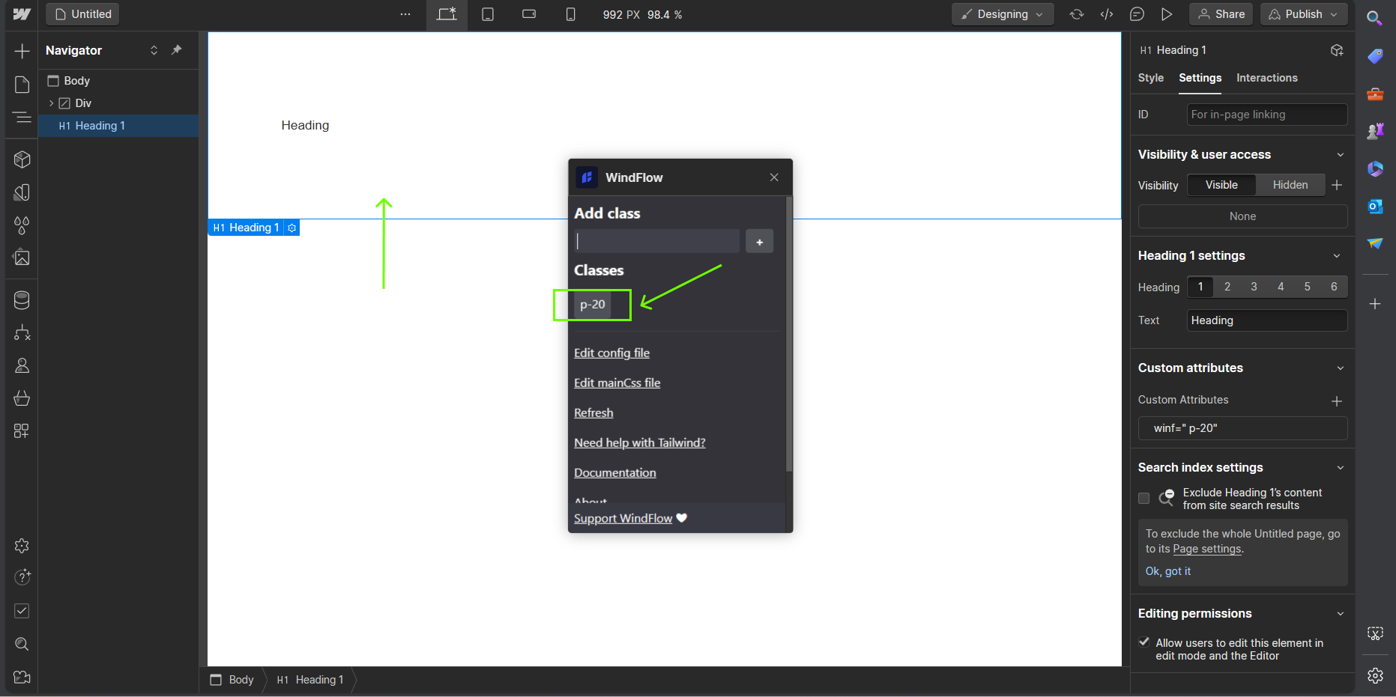Open the Pages panel icon

coord(22,85)
